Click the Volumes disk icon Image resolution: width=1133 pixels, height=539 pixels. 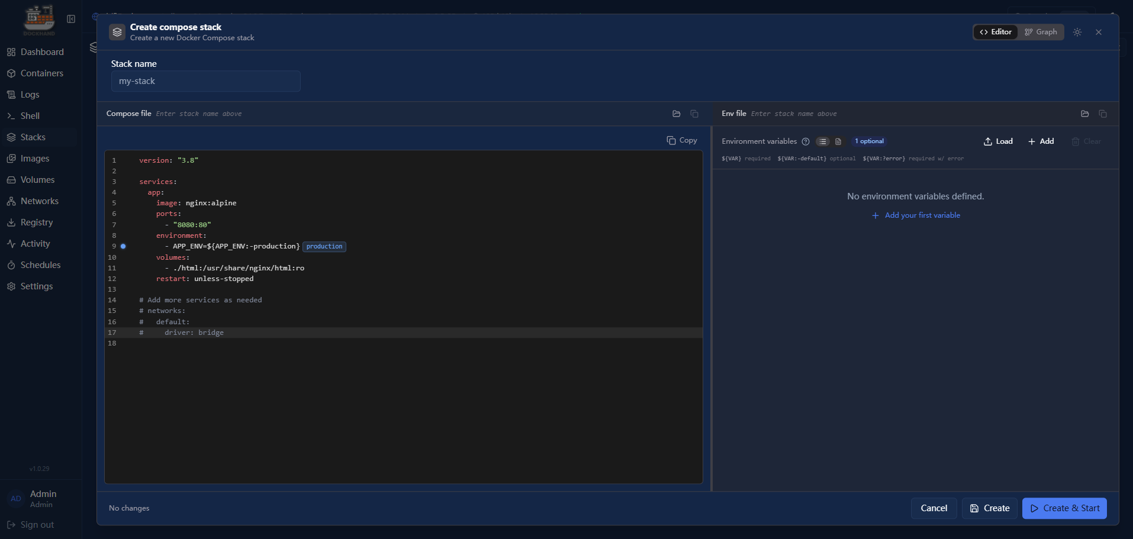[11, 180]
